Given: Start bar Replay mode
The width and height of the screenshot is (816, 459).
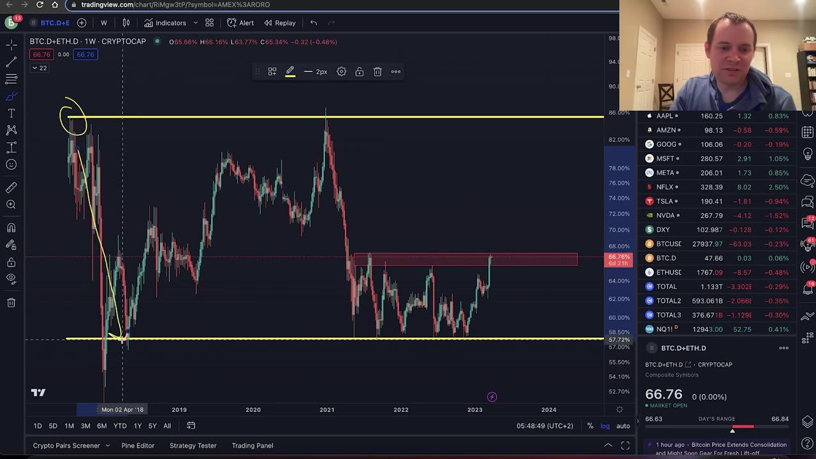Looking at the screenshot, I should point(279,23).
